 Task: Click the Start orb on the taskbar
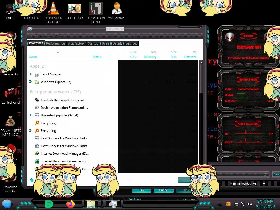7,205
